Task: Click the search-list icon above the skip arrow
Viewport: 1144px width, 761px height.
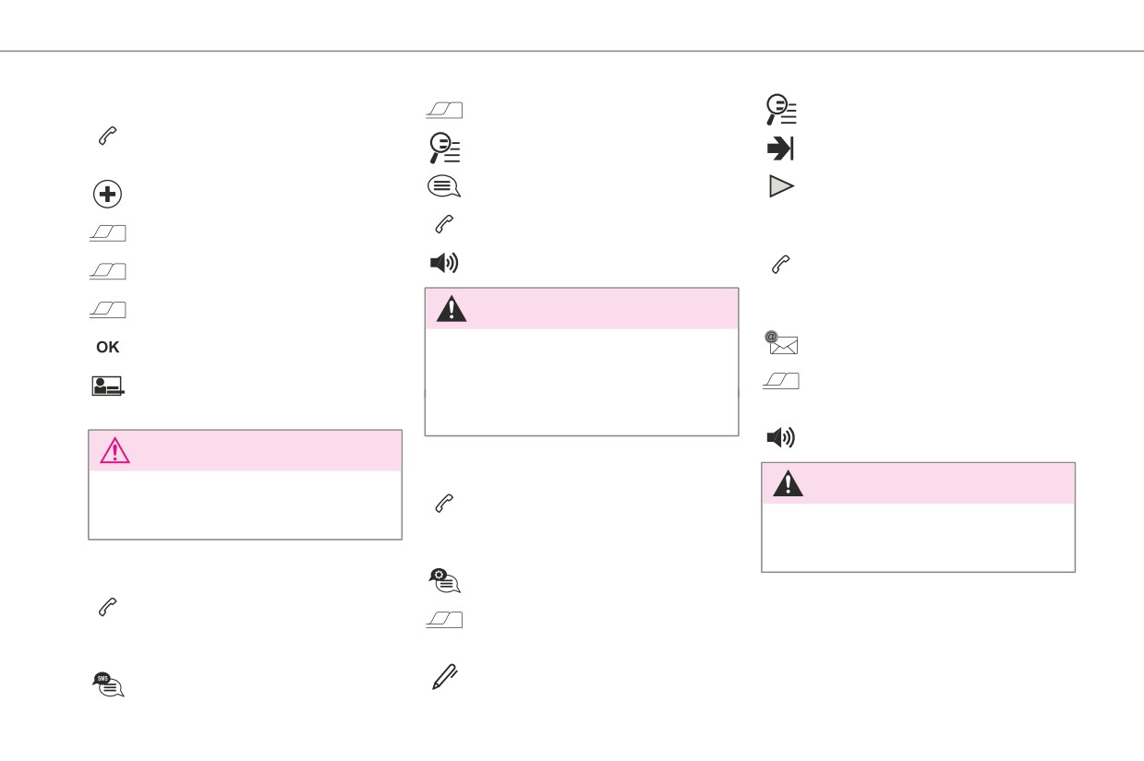Action: coord(781,111)
